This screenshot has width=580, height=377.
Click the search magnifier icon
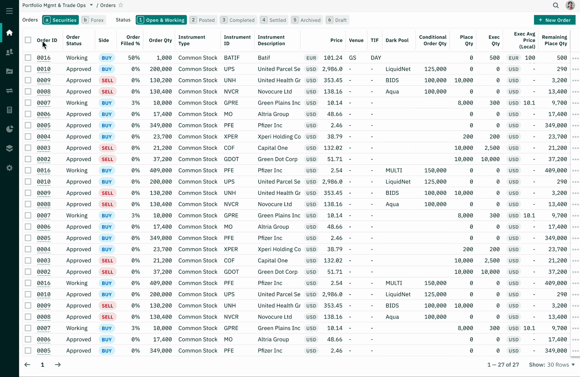(x=556, y=5)
